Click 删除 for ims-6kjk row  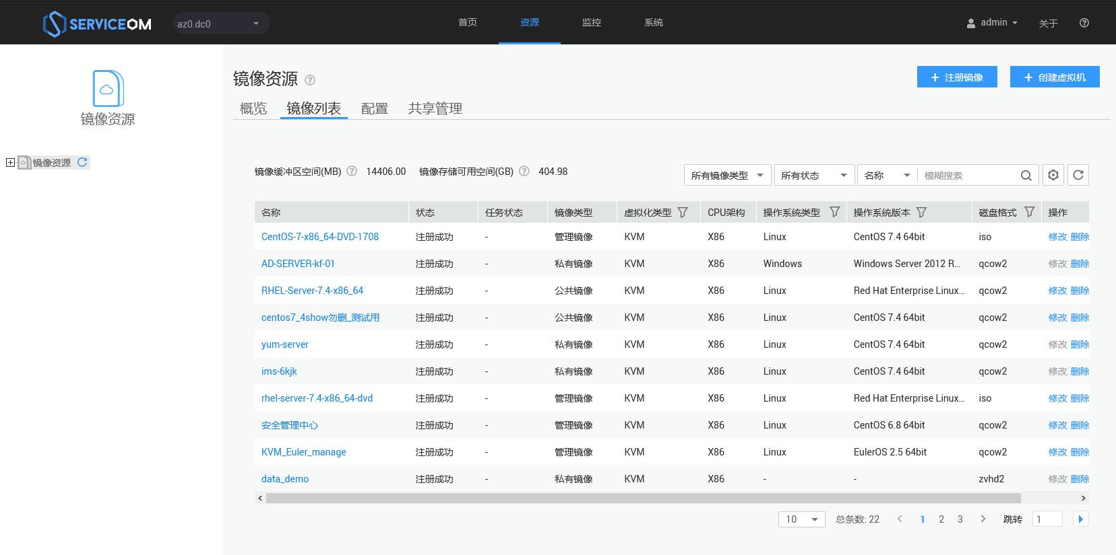1080,371
